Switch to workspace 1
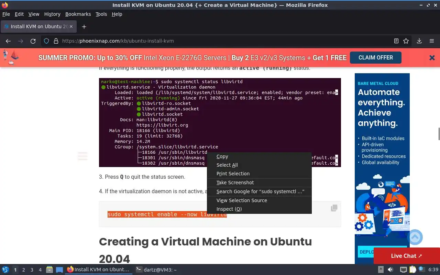 15,270
